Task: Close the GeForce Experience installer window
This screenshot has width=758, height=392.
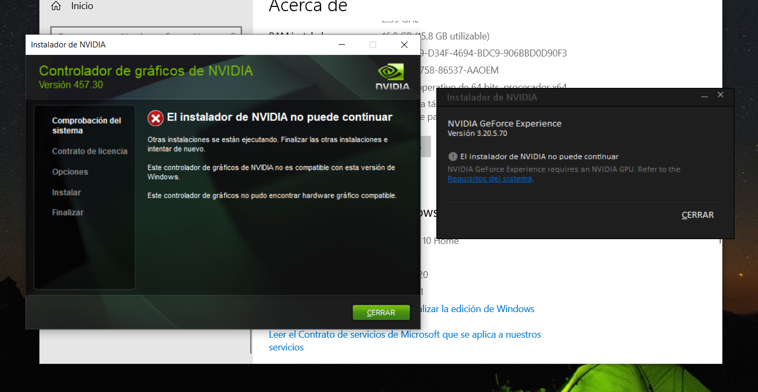Action: [x=721, y=95]
